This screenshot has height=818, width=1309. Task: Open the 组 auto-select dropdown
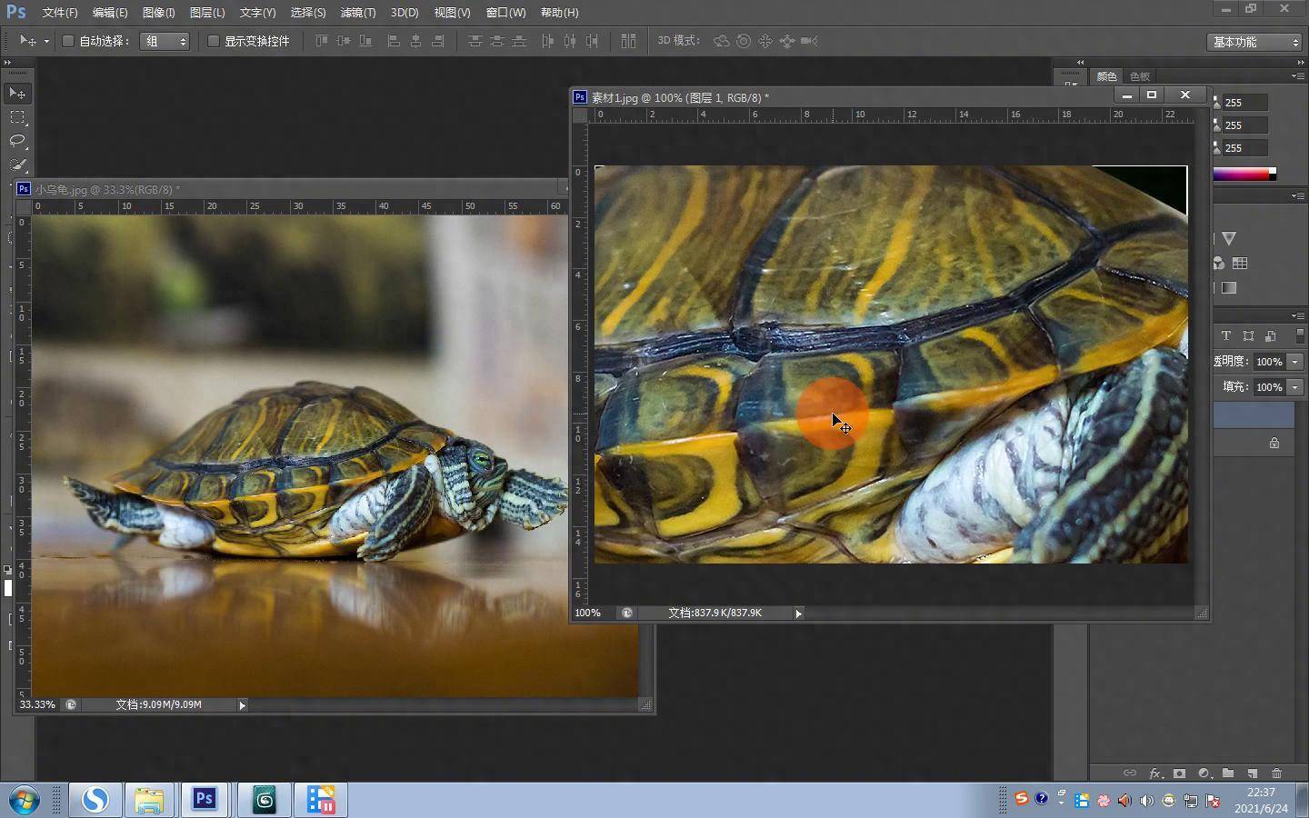(x=165, y=41)
